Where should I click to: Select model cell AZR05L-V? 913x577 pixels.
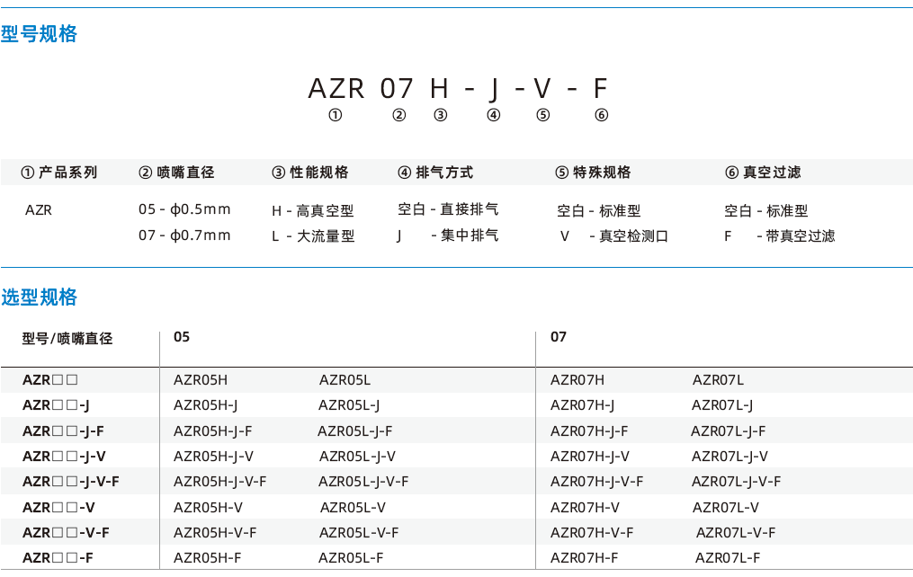pos(353,508)
